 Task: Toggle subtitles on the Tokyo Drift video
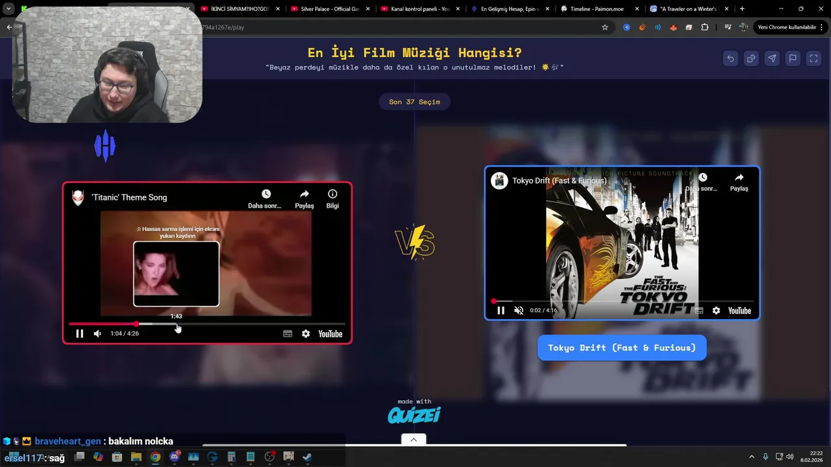pyautogui.click(x=699, y=311)
